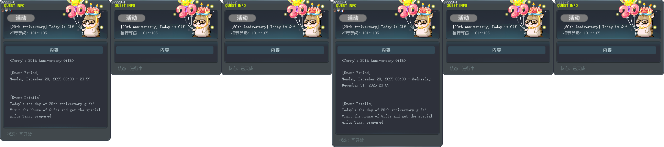
Task: Select the 活动 badge in the 变更前 quest panel
Action: coord(21,18)
